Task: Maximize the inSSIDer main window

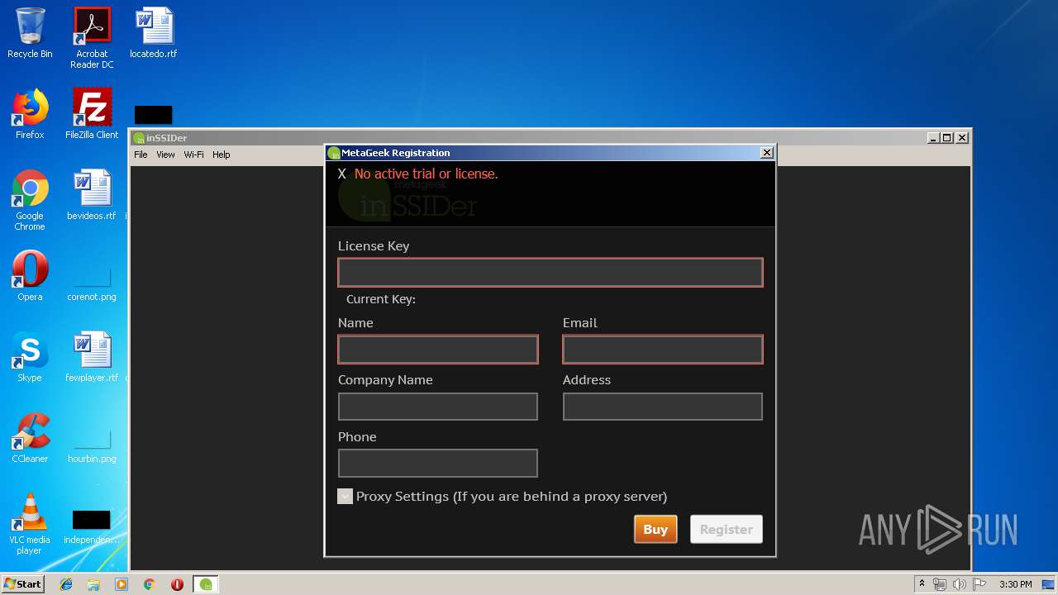Action: [947, 138]
